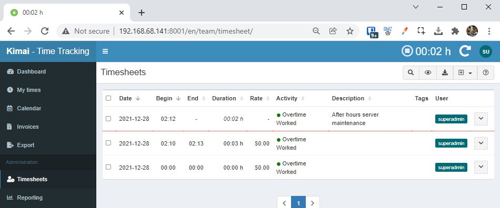500x208 pixels.
Task: Go to previous page of results
Action: click(284, 203)
